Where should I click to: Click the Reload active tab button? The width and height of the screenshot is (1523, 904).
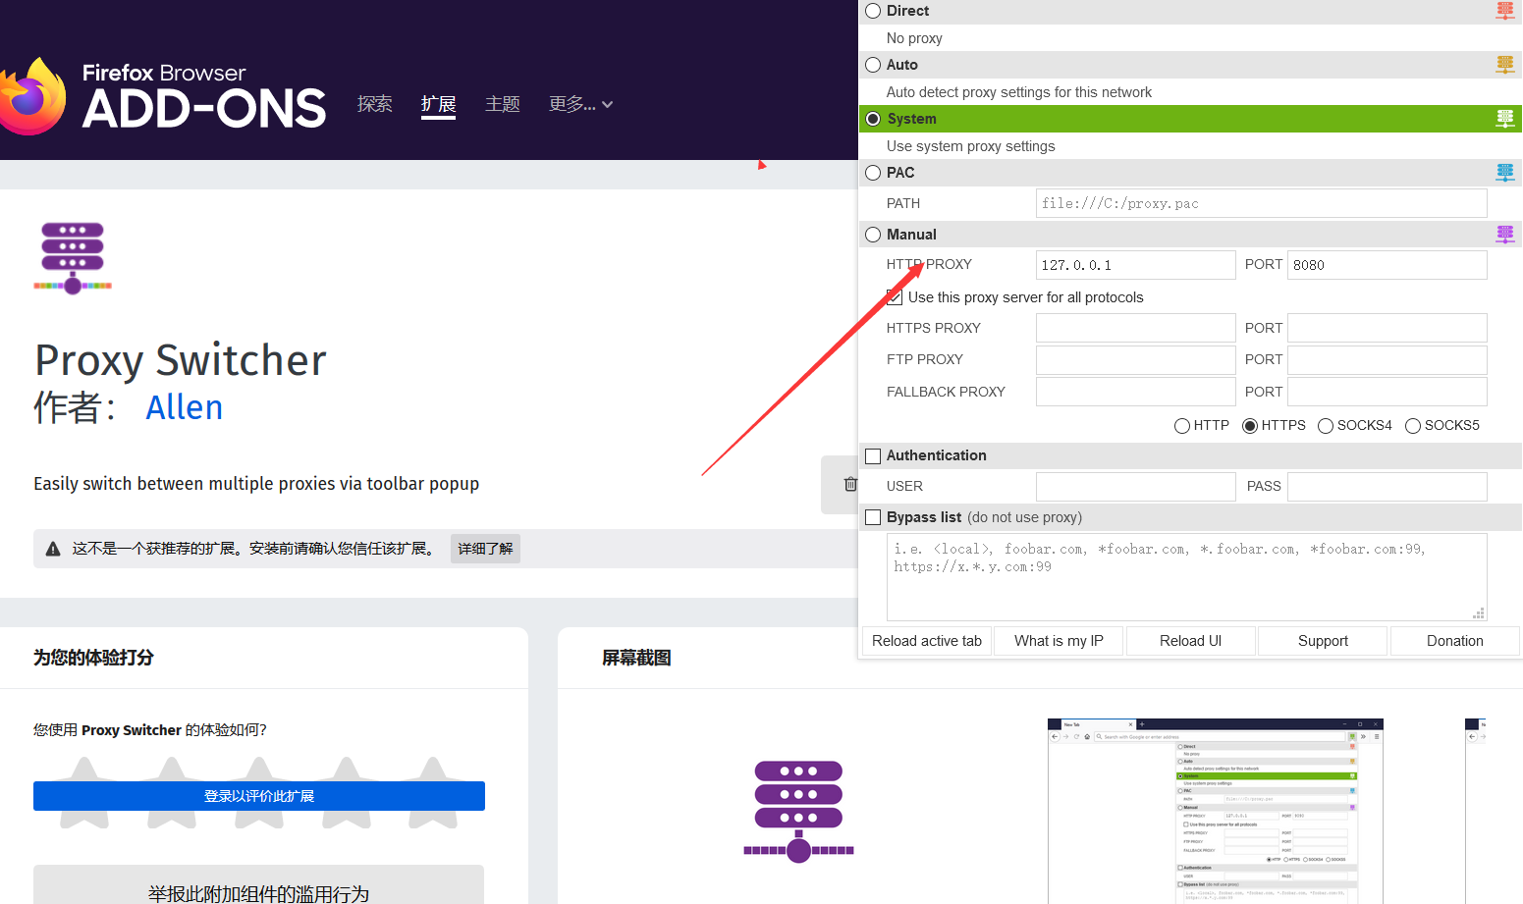(x=927, y=641)
